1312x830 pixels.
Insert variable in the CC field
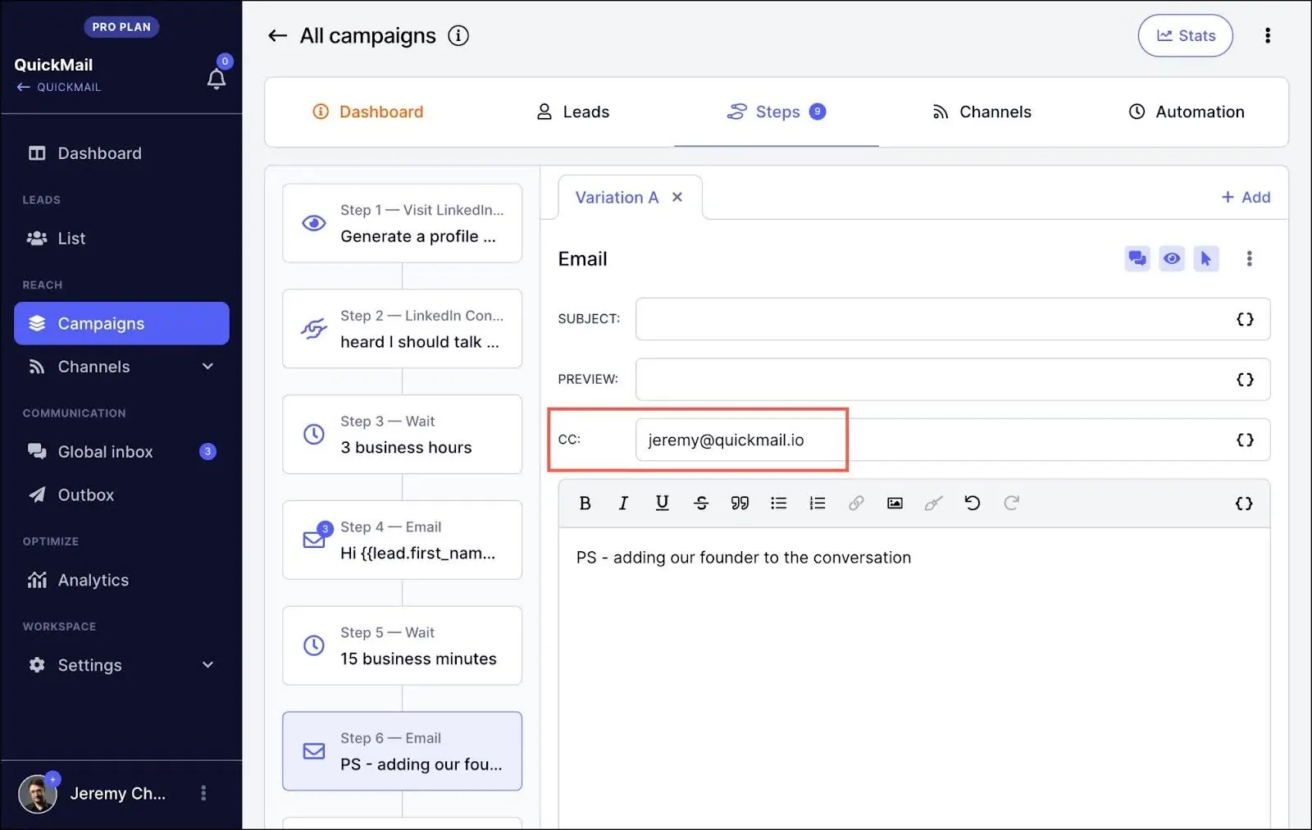(x=1245, y=440)
